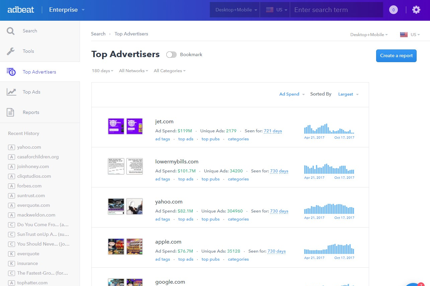
Task: Click the 721 days seen-for link
Action: pos(273,131)
